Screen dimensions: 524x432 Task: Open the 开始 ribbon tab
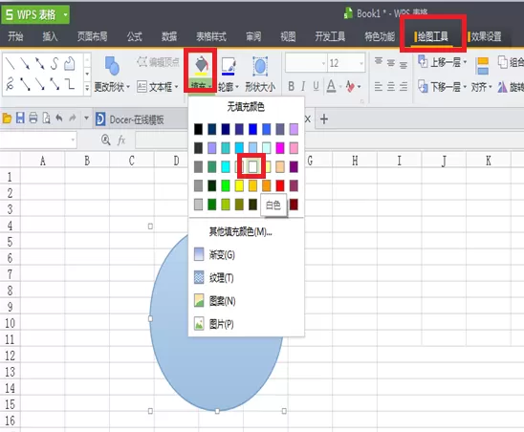[15, 36]
